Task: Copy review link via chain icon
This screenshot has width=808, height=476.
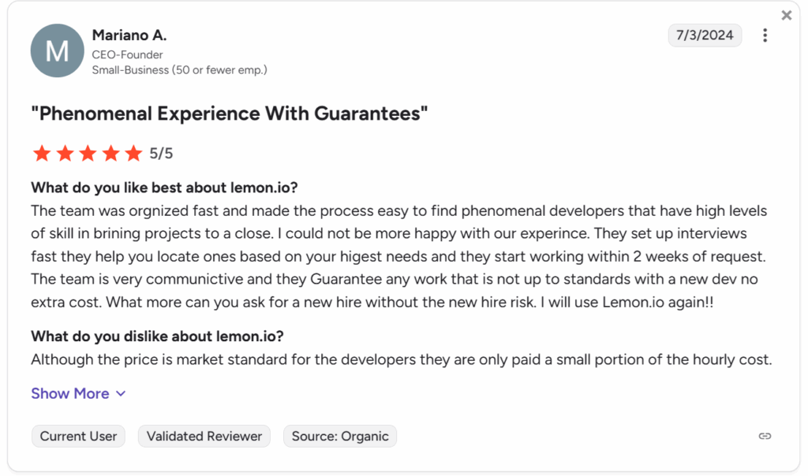Action: coord(765,436)
